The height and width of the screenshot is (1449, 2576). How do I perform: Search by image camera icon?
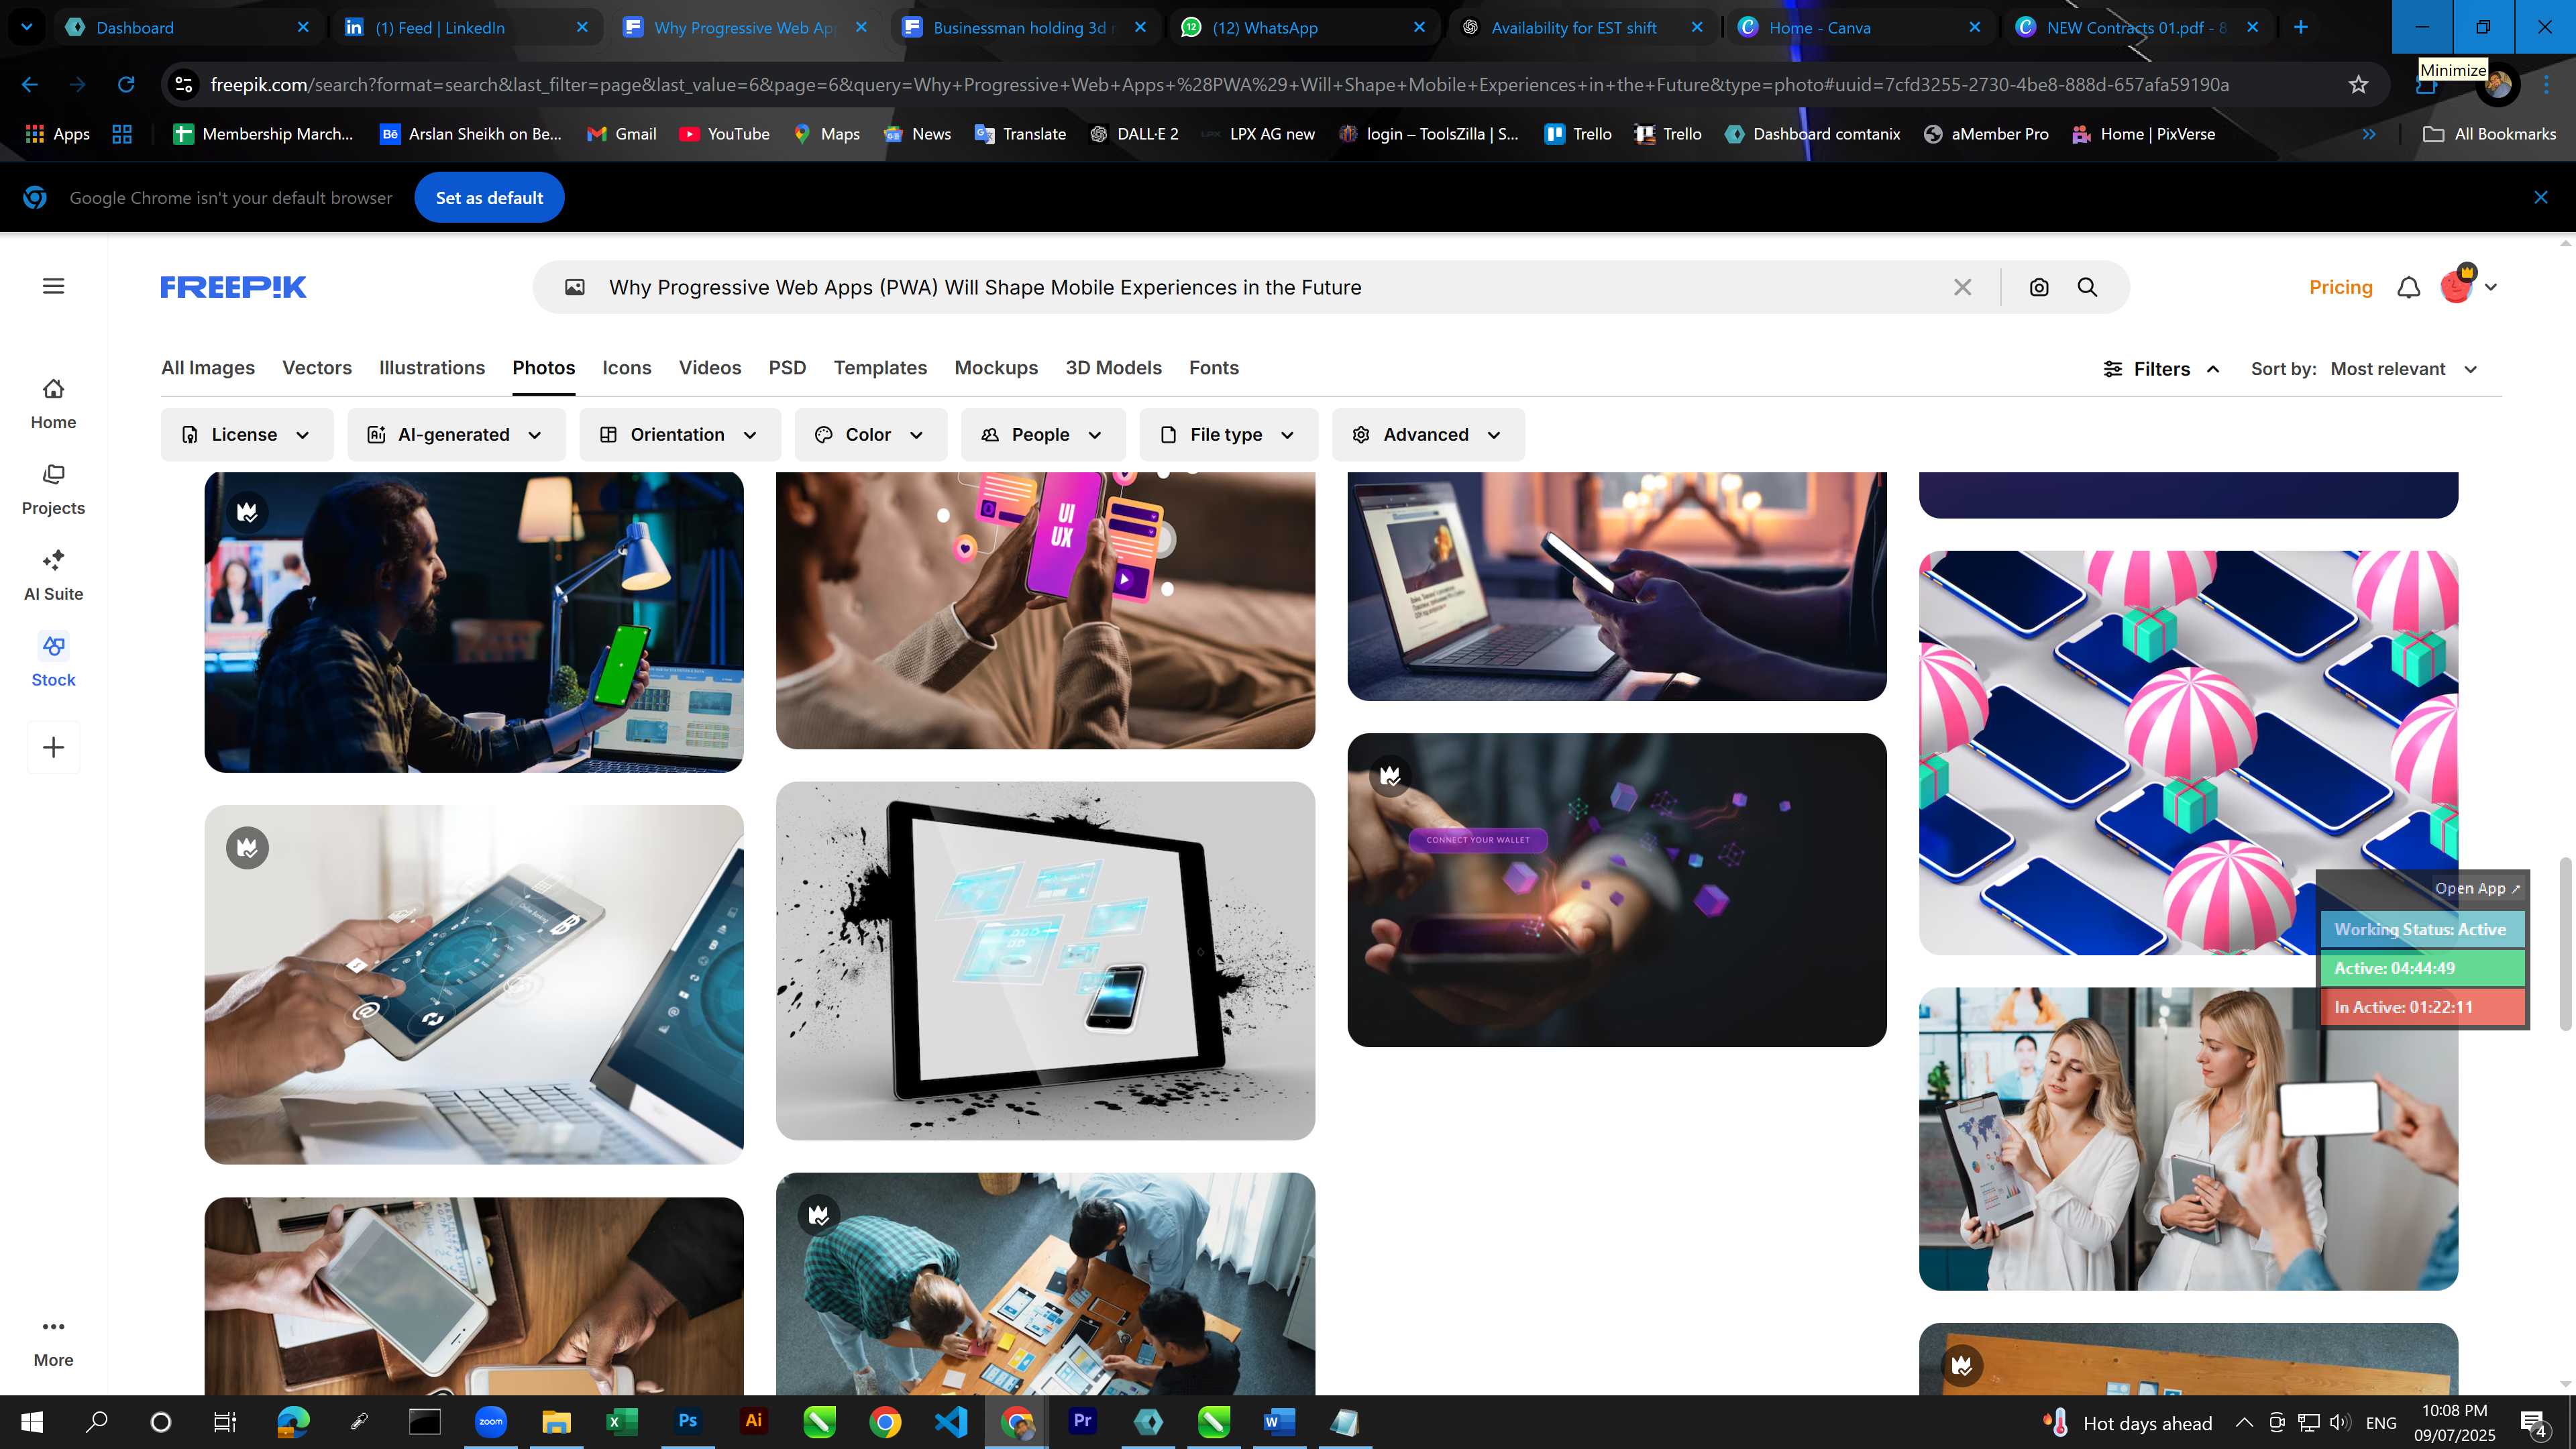tap(2039, 287)
